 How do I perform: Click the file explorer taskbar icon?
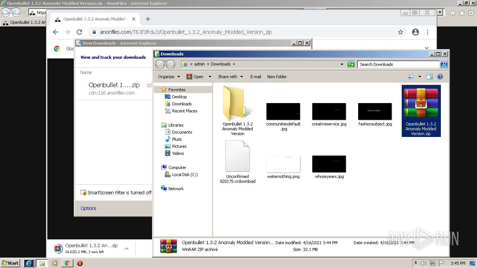pos(42,263)
